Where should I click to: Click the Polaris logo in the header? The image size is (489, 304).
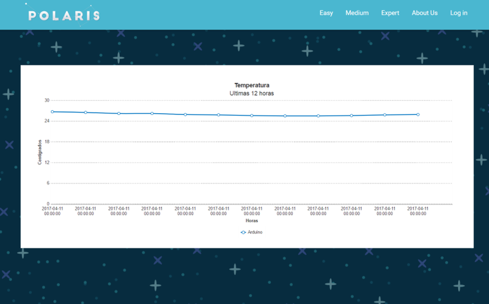[64, 15]
